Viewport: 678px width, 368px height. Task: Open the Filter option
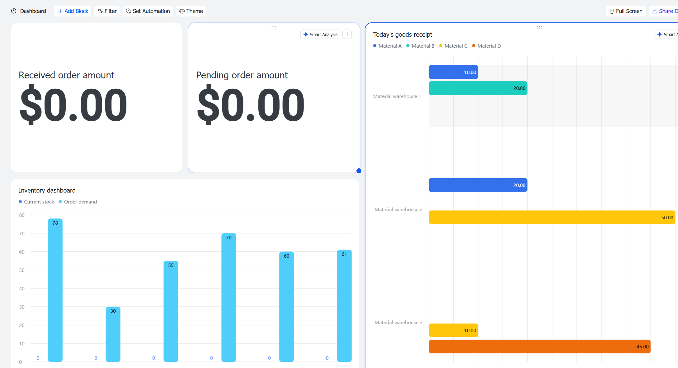[x=107, y=11]
